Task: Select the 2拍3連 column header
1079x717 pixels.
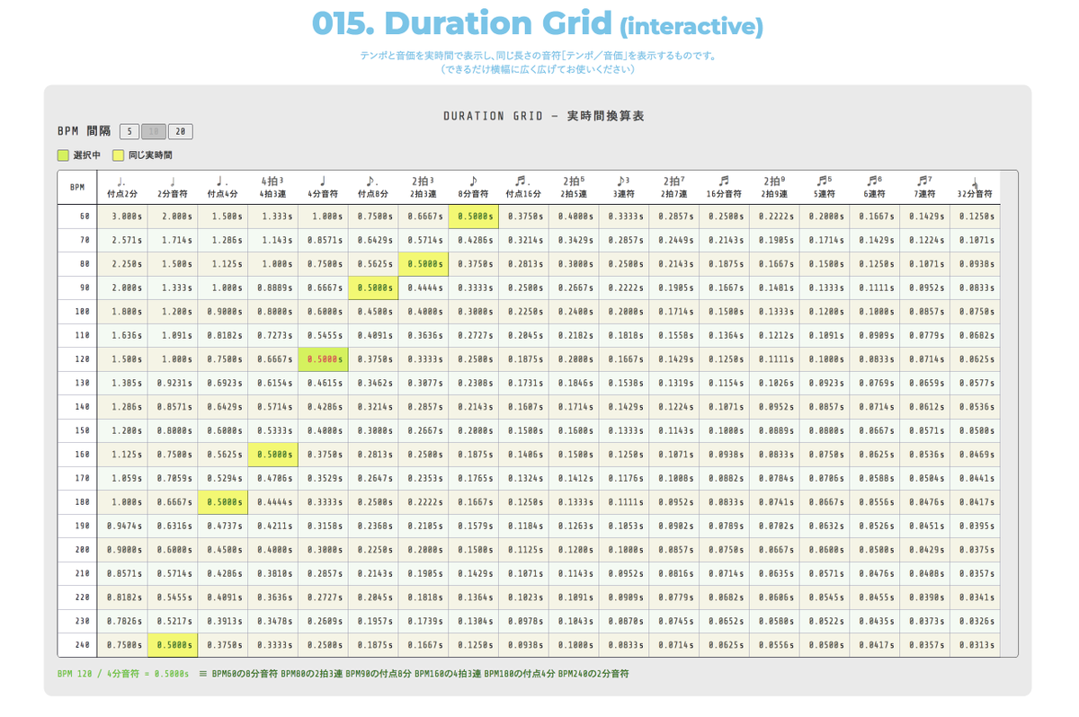Action: 423,187
